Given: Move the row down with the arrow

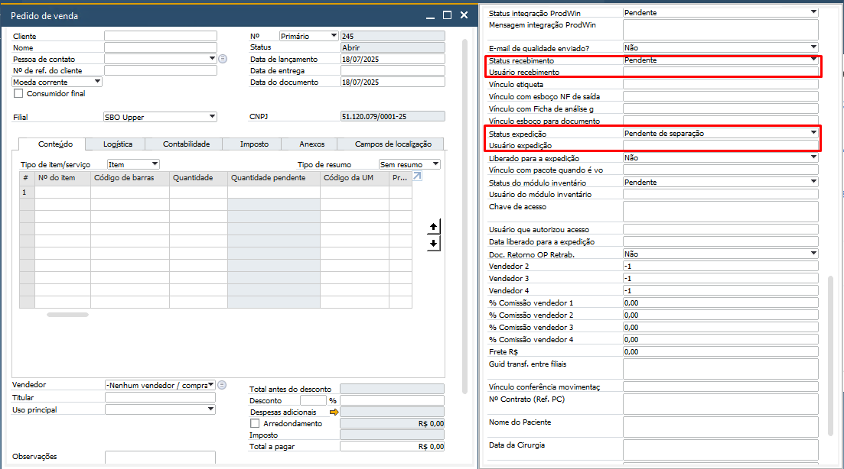Looking at the screenshot, I should click(x=434, y=244).
